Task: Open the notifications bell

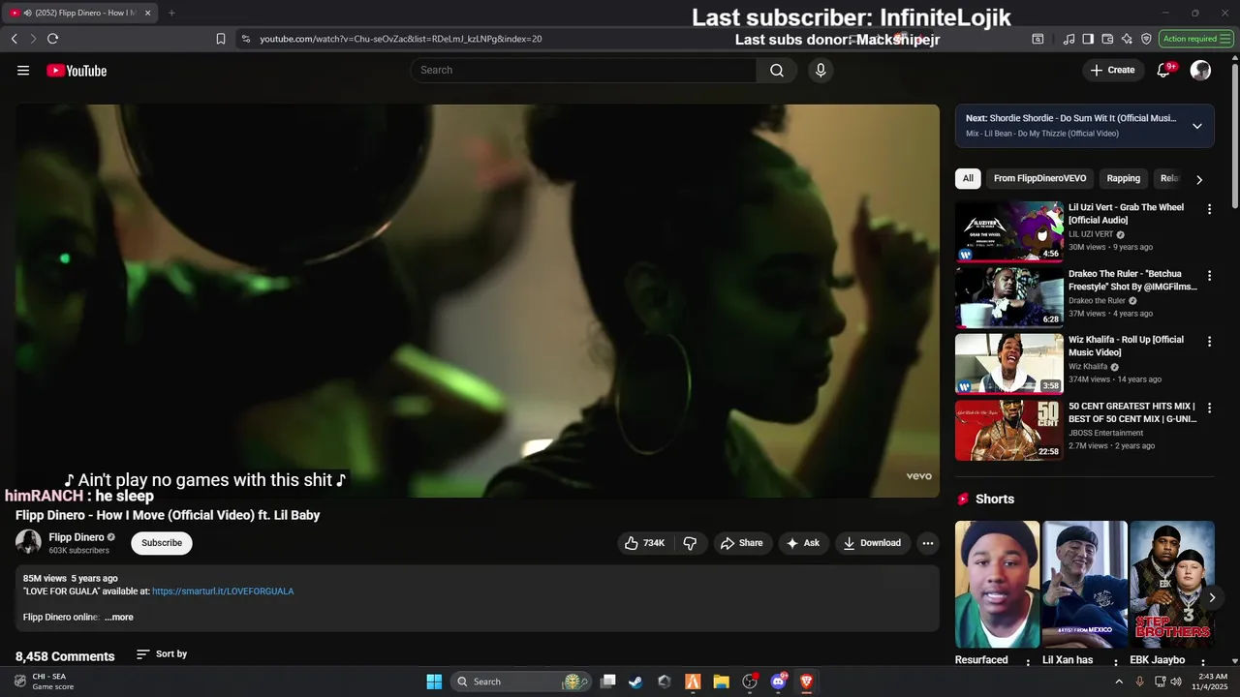Action: click(1163, 71)
